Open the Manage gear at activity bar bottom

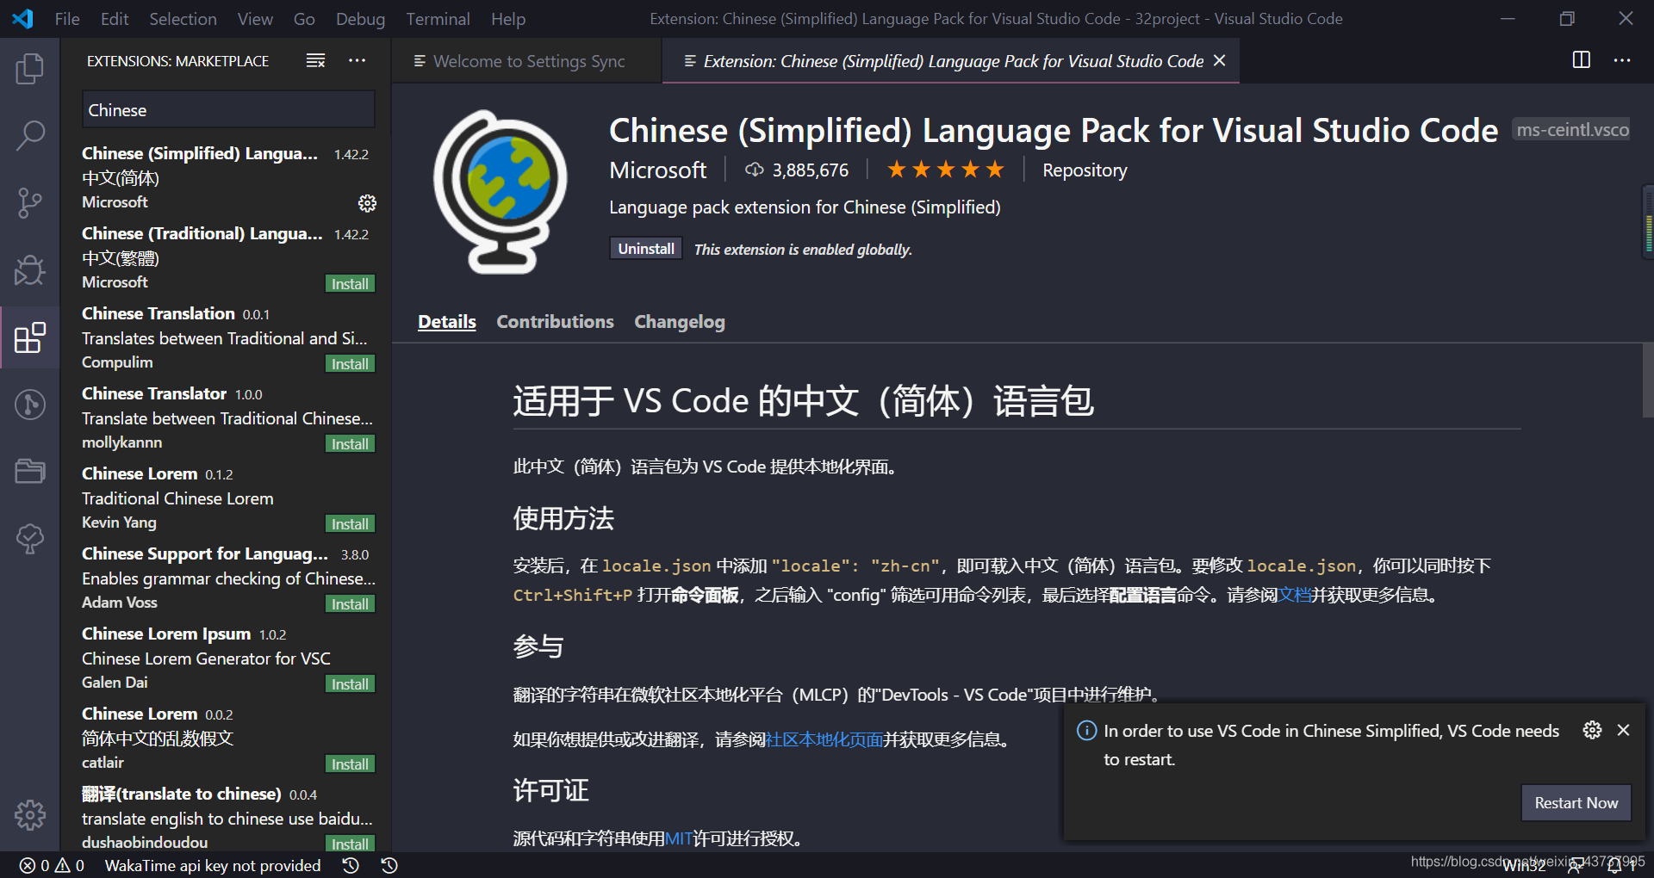(29, 814)
